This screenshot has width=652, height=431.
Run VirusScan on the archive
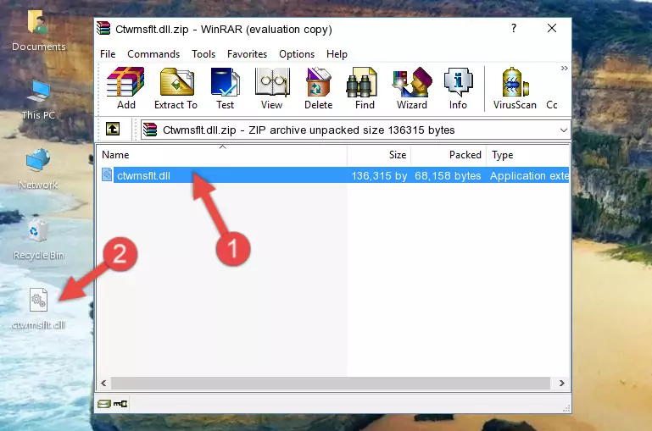515,88
